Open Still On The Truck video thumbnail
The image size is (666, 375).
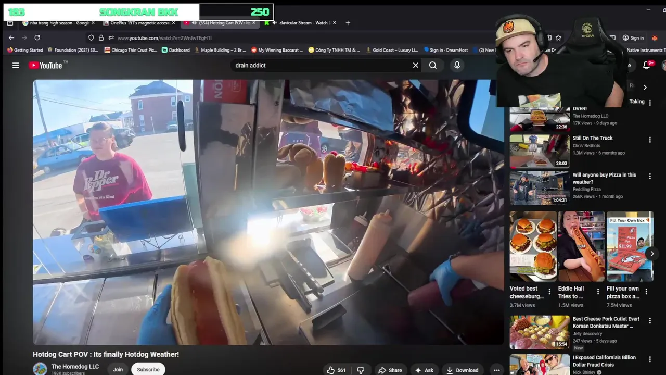[x=540, y=151]
